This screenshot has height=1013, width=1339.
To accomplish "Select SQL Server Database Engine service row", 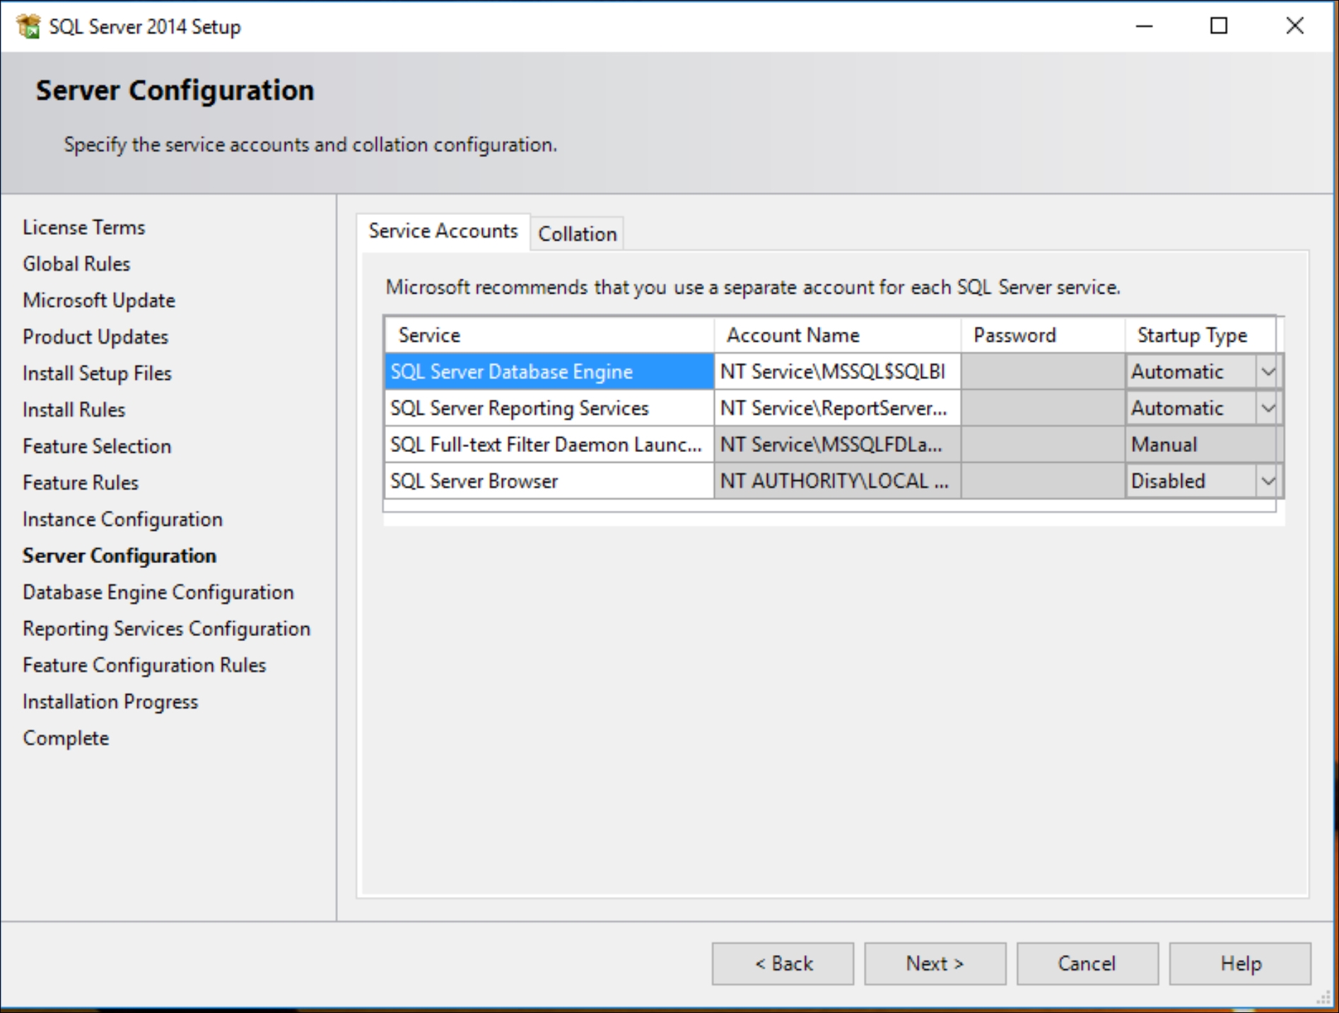I will click(x=549, y=371).
